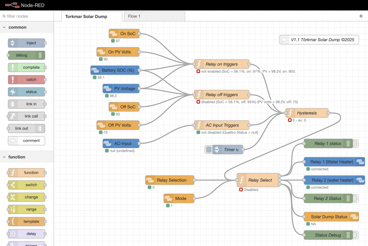Add a new flow with plus button

pos(361,16)
